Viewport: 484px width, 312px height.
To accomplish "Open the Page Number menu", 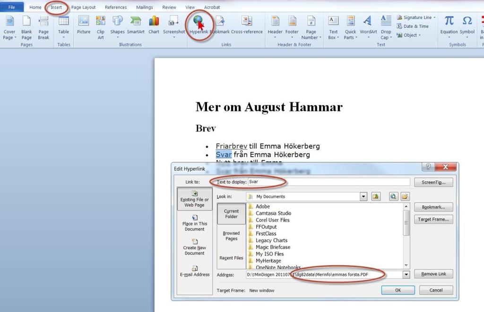I will tap(311, 28).
